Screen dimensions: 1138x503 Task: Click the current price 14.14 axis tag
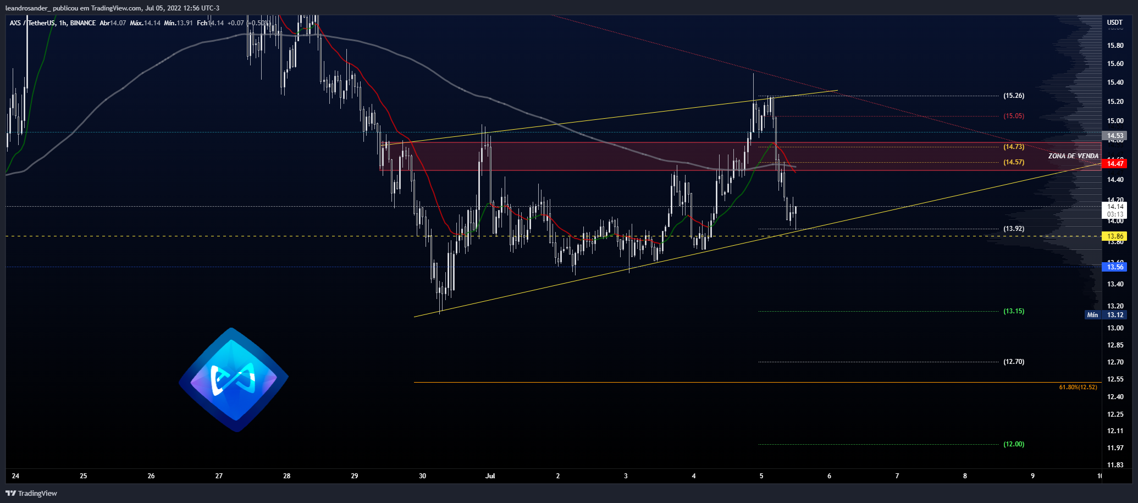click(x=1115, y=211)
